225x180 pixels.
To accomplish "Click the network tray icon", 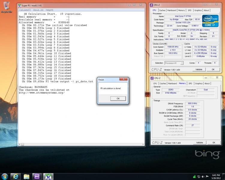I will click(199, 177).
